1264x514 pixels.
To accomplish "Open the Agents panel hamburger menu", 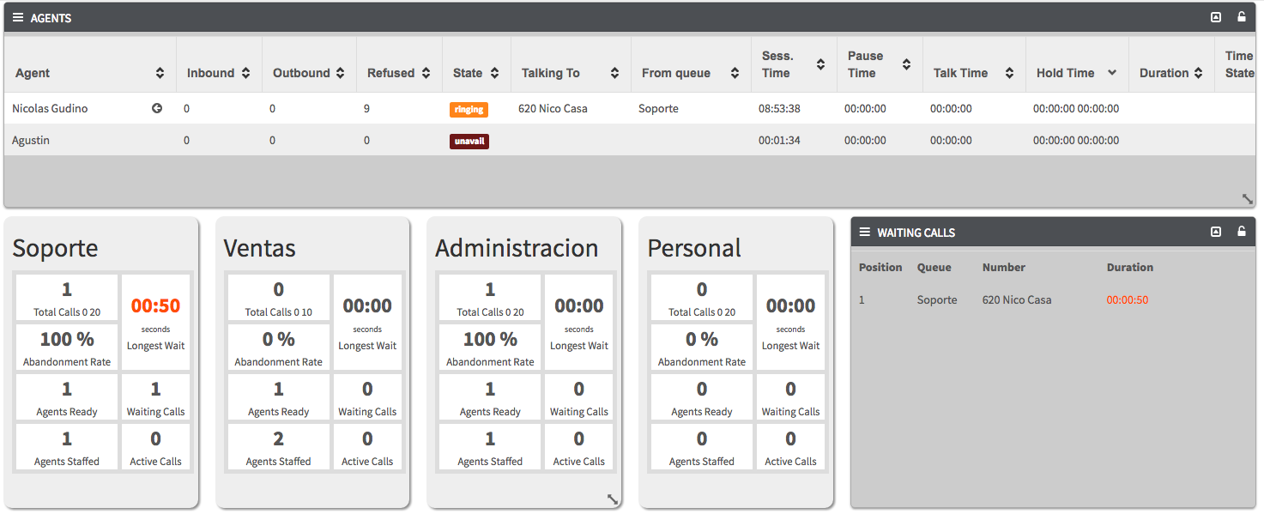I will click(x=18, y=17).
